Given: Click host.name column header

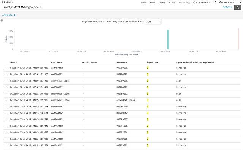Looking at the screenshot, I should (x=122, y=62).
